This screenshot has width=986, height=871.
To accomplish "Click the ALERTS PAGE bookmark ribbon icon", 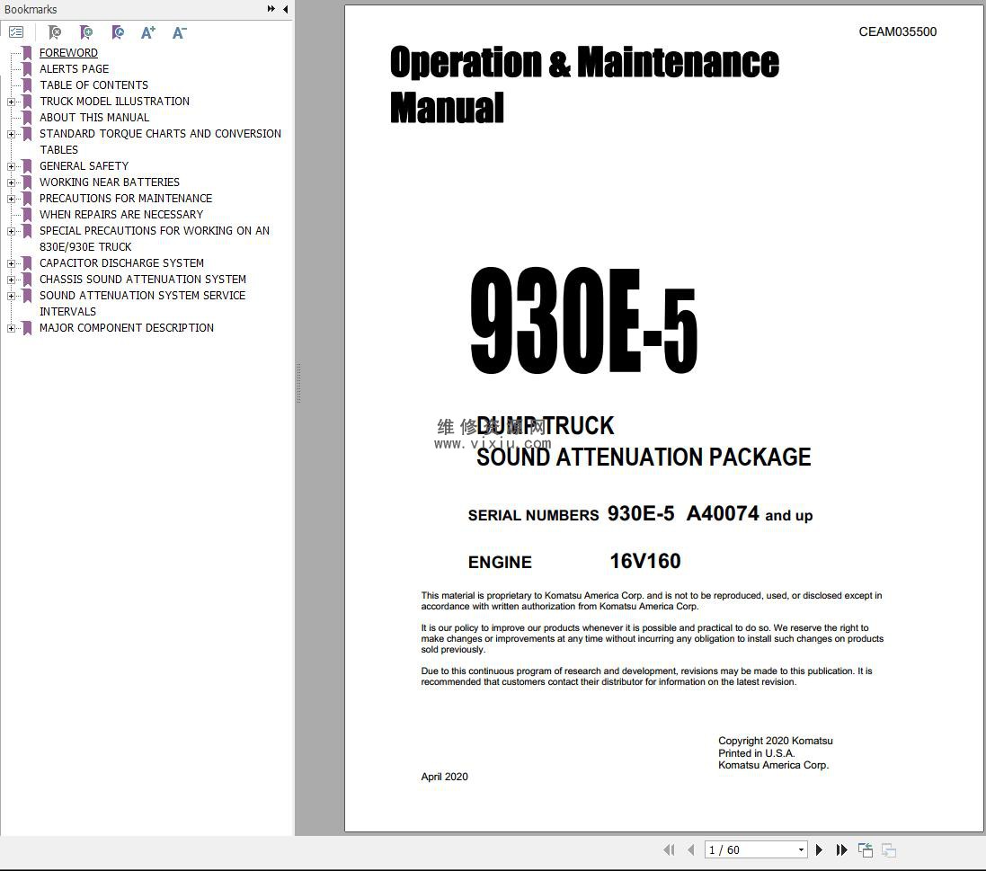I will [27, 68].
